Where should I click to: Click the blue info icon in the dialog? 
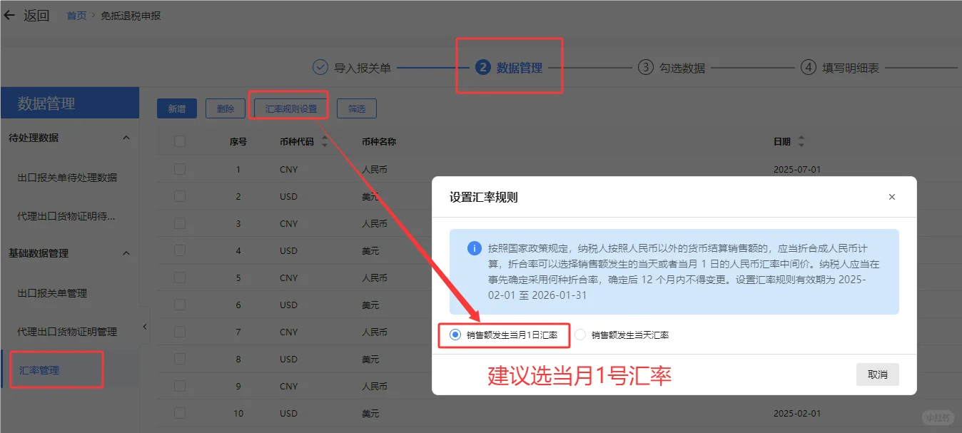[x=475, y=249]
